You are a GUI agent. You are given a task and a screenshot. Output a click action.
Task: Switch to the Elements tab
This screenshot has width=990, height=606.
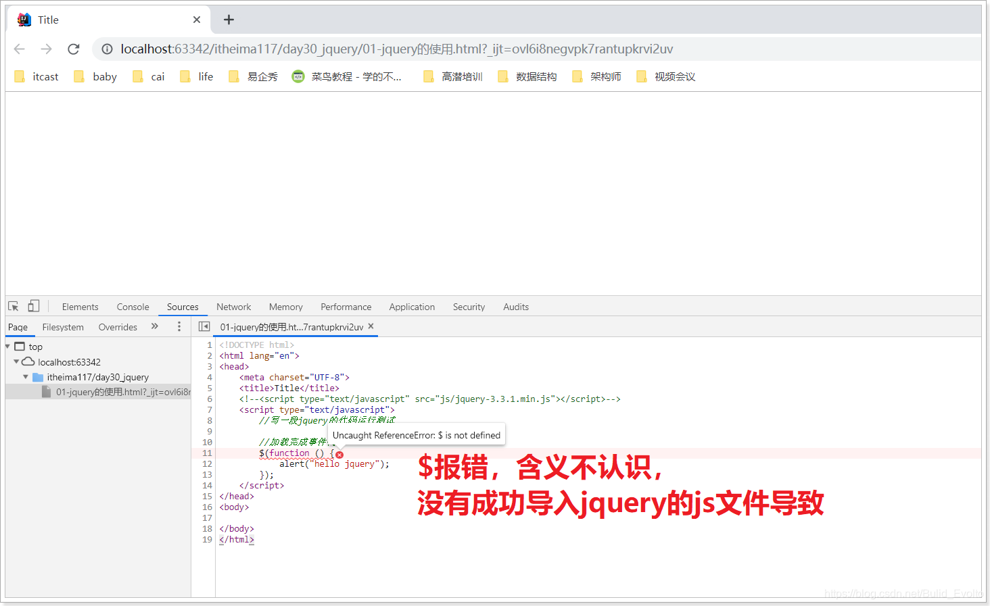[x=80, y=307]
